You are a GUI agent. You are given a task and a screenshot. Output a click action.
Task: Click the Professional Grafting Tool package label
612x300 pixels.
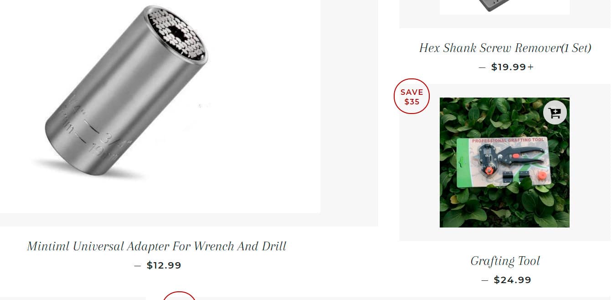click(x=508, y=141)
